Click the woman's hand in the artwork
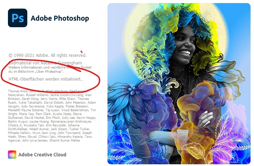 [206, 119]
